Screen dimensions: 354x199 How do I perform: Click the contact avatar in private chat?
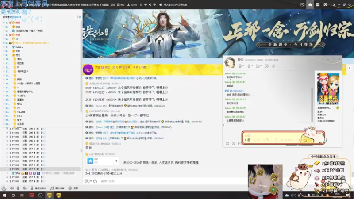230,62
